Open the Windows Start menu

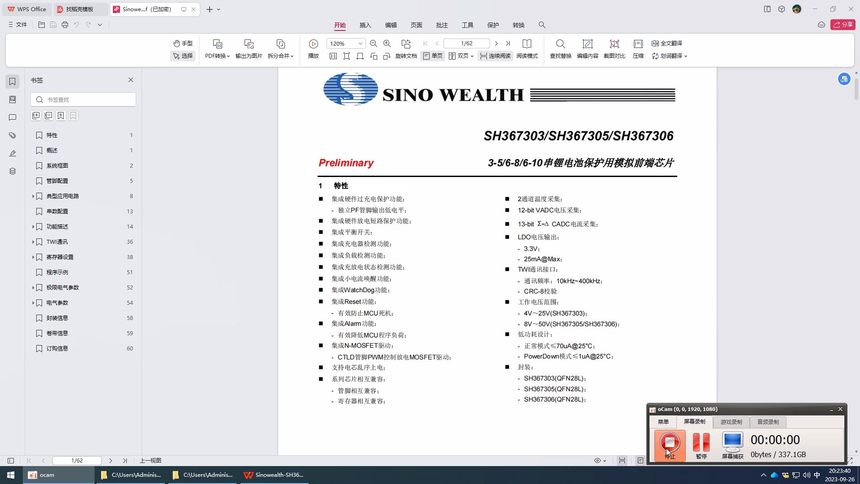coord(11,475)
